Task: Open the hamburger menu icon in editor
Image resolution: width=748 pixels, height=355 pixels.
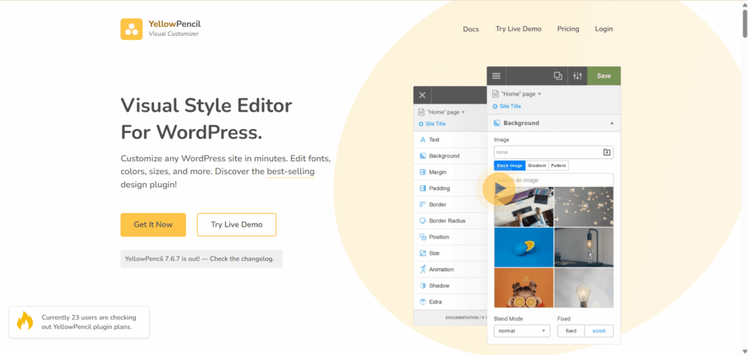Action: click(x=496, y=76)
